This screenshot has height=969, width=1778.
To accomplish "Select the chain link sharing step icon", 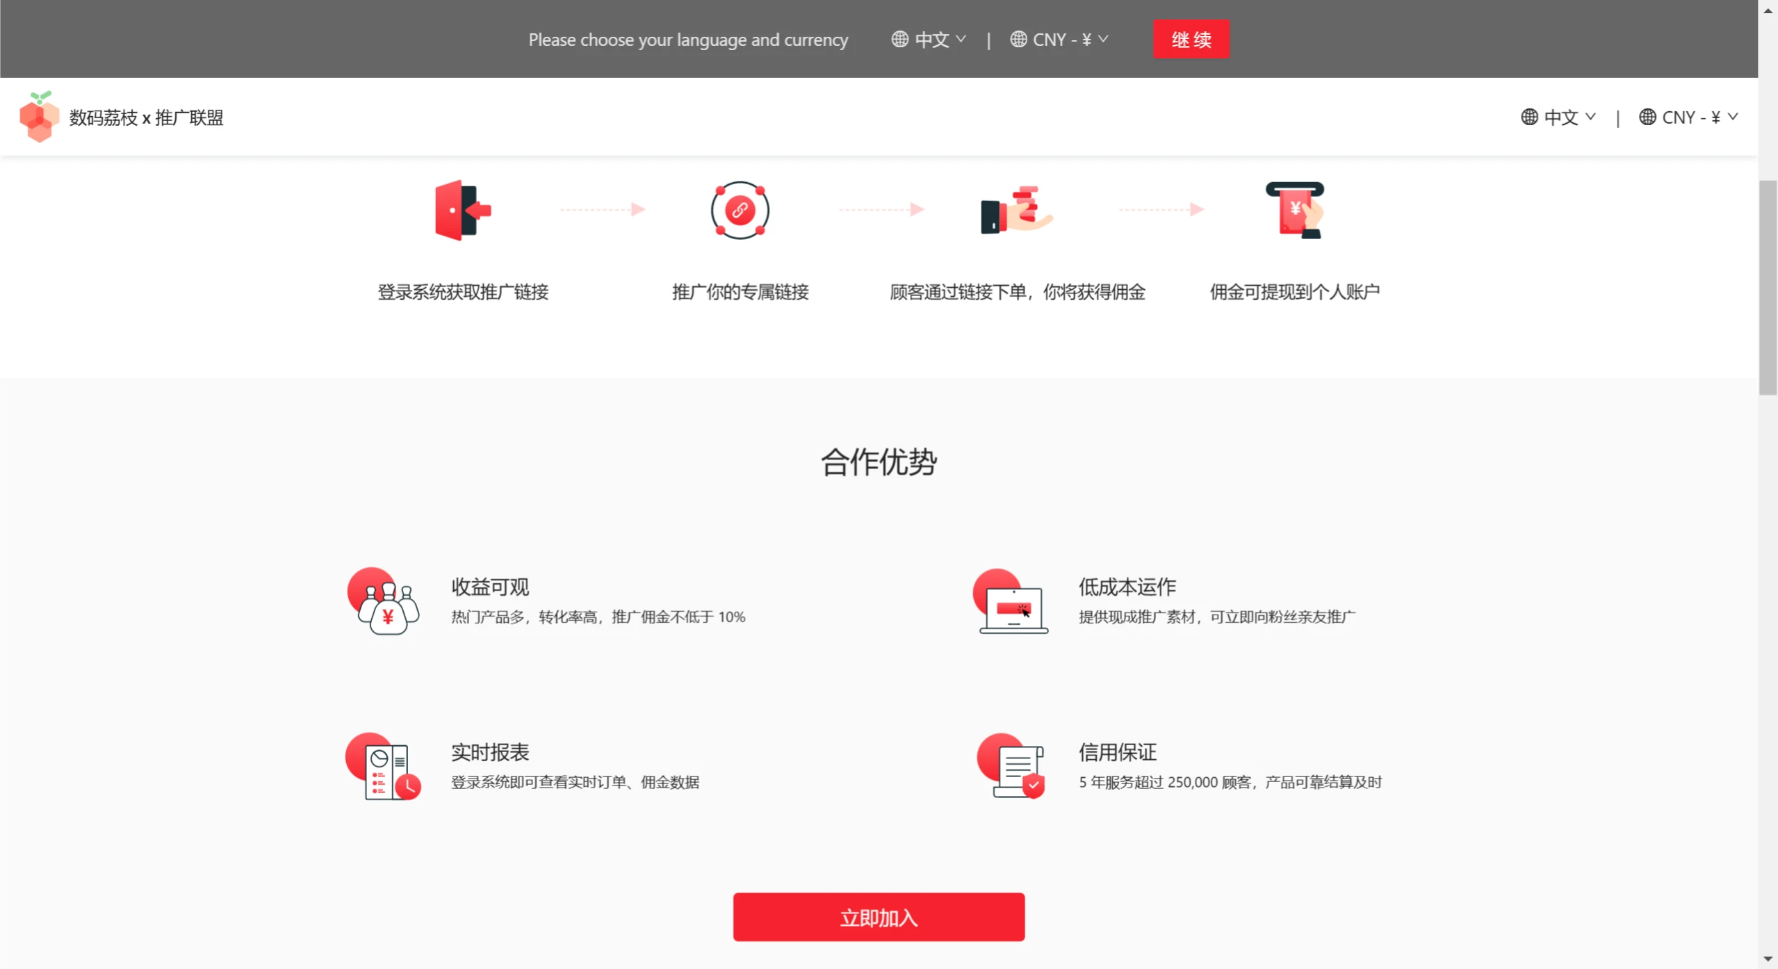I will click(739, 209).
